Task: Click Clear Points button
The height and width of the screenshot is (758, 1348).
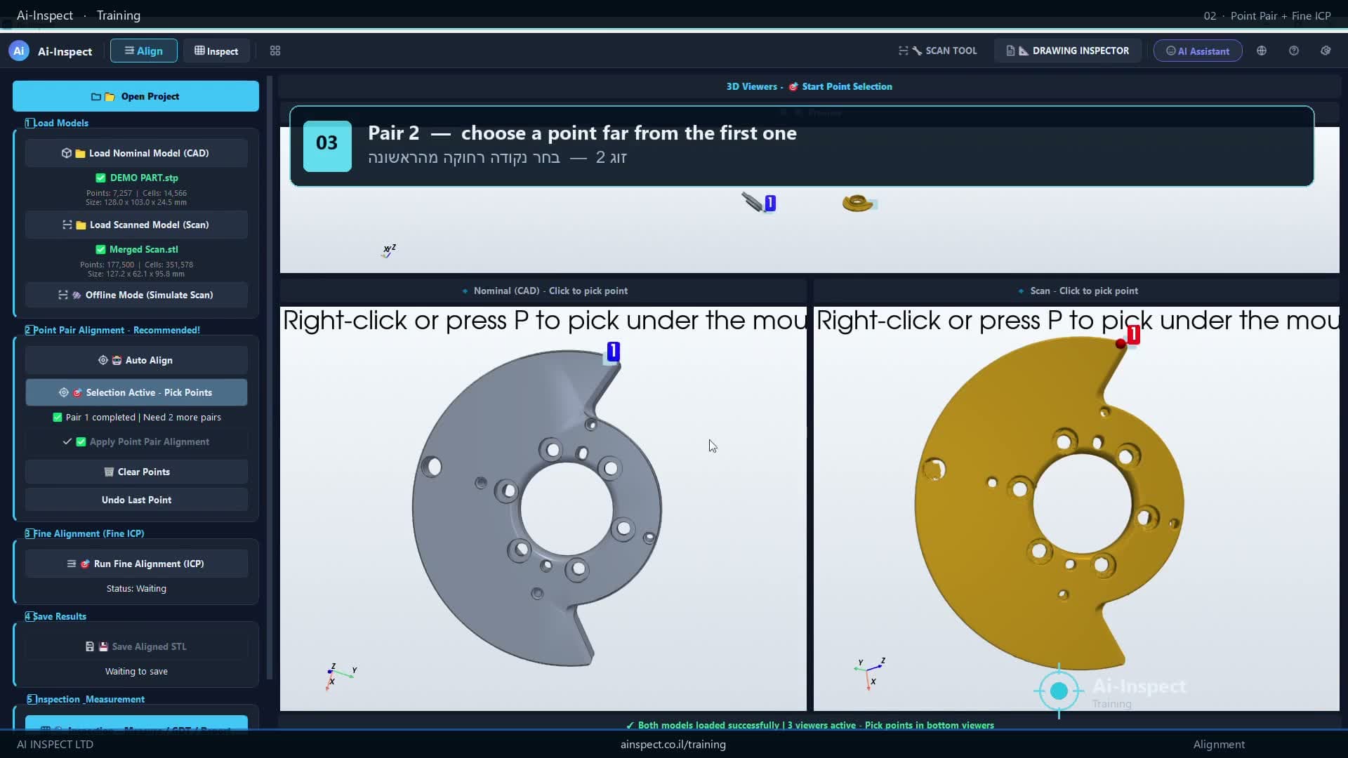Action: click(x=136, y=472)
